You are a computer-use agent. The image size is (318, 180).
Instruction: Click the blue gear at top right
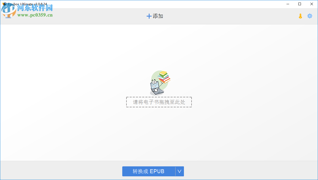tap(310, 16)
